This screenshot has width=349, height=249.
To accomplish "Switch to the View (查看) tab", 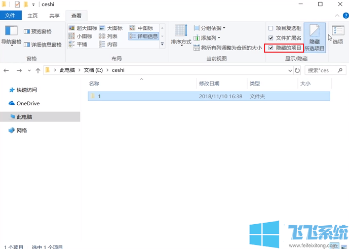I will [76, 16].
